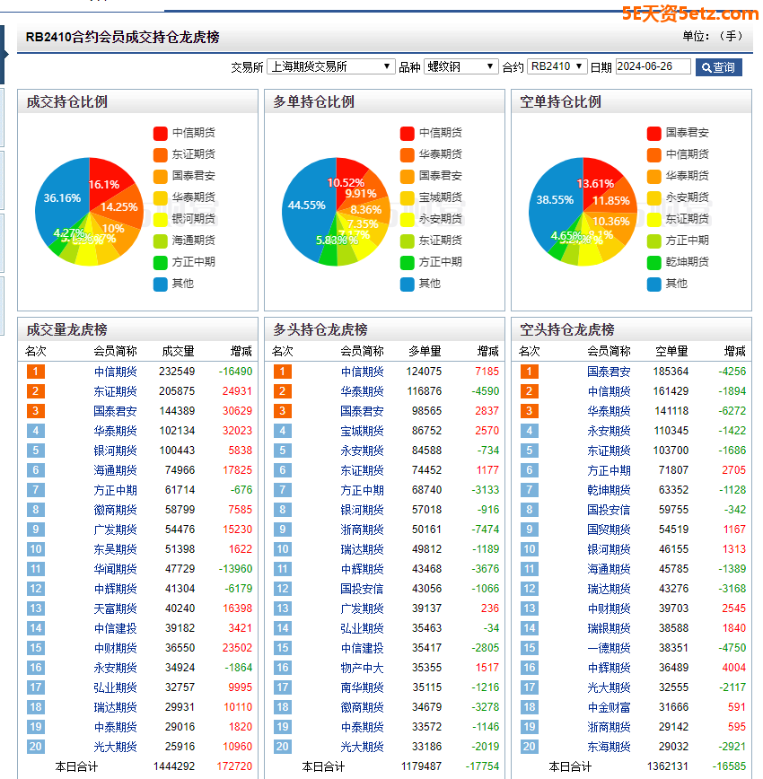This screenshot has height=779, width=763.
Task: Click 本日合计 total 1179487 in 多头持仓龙虎榜
Action: click(x=421, y=766)
